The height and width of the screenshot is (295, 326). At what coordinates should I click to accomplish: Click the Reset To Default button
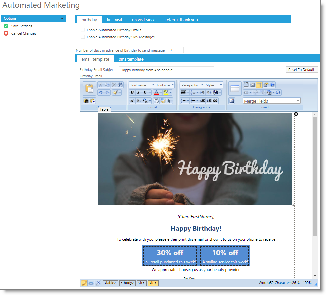[301, 70]
